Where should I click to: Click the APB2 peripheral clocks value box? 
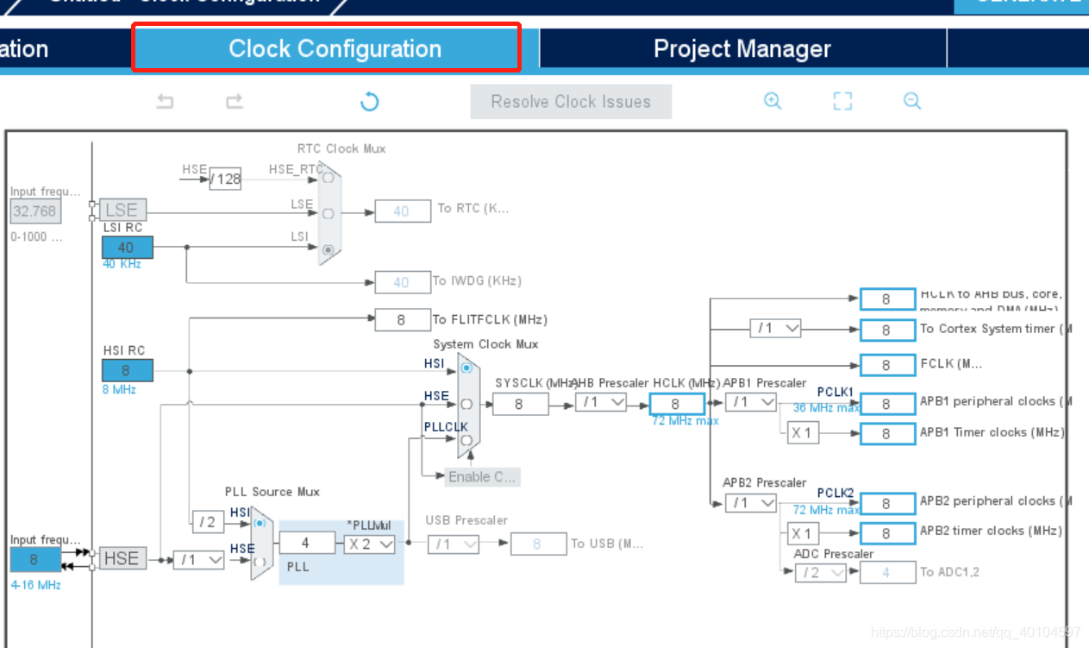point(887,503)
